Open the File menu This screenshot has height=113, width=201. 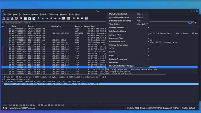[4, 14]
